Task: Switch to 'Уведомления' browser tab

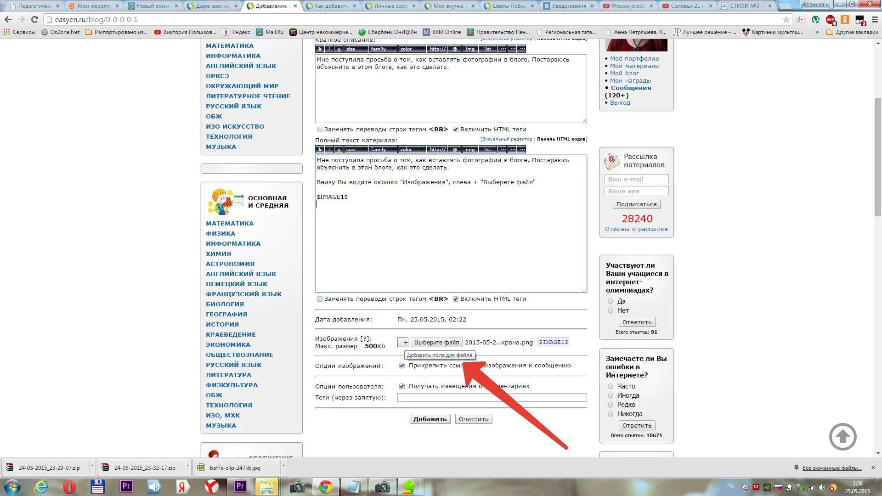Action: click(x=569, y=6)
